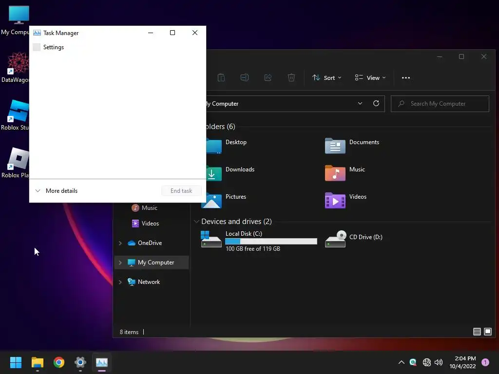Open the Windows Start menu
499x374 pixels.
pos(16,362)
